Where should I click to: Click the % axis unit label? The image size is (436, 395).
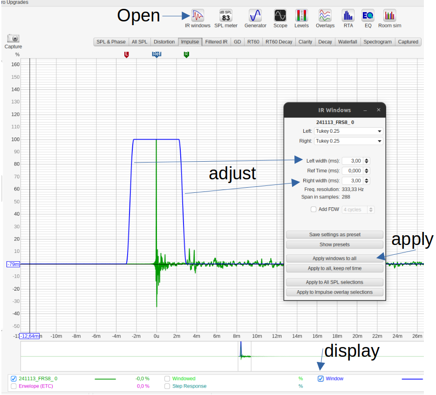pos(17,54)
